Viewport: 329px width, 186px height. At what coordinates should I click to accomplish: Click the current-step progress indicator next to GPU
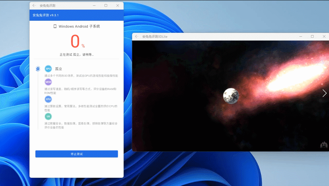point(38,69)
